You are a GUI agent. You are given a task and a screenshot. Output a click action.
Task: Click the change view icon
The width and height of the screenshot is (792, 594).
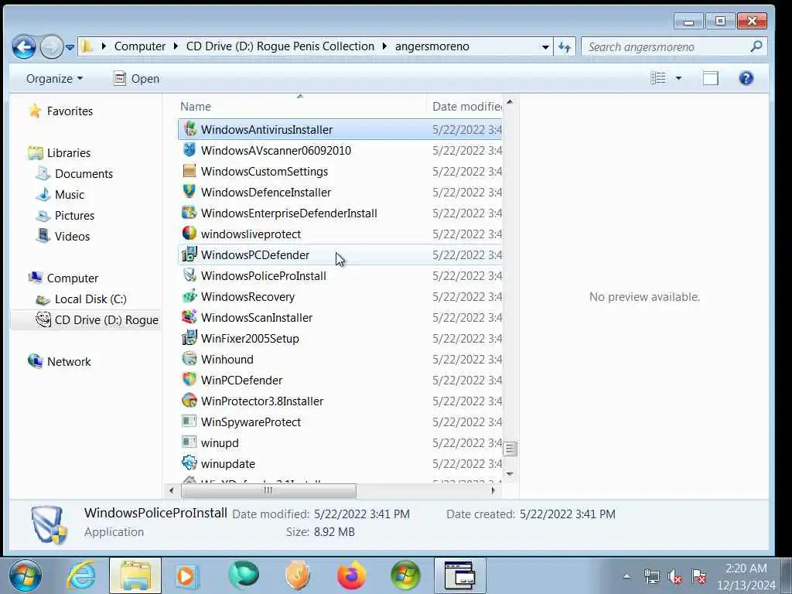pyautogui.click(x=658, y=78)
